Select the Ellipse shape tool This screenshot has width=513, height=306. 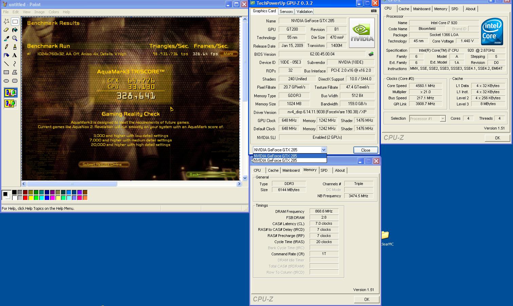[6, 81]
